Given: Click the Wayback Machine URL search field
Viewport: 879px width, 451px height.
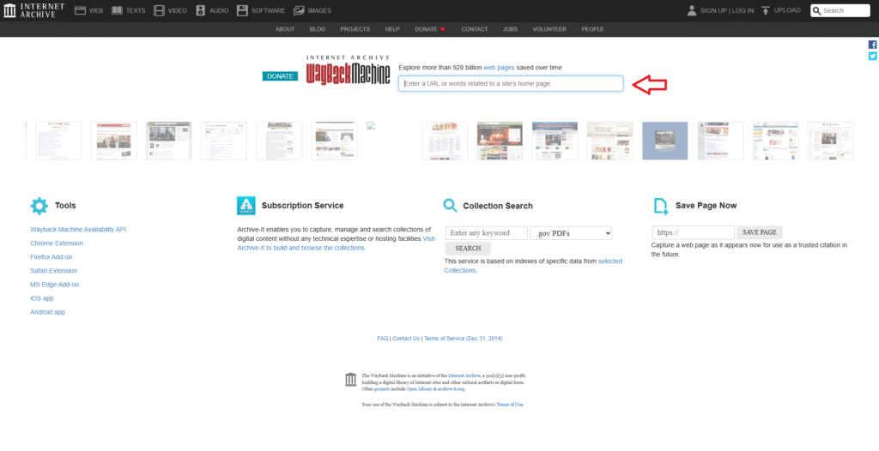Looking at the screenshot, I should tap(511, 83).
